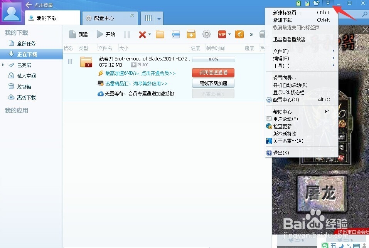
Task: Open 垃圾箱 in the sidebar
Action: click(x=32, y=87)
